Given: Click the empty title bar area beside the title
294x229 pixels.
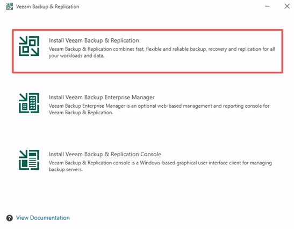Looking at the screenshot, I should (x=169, y=6).
